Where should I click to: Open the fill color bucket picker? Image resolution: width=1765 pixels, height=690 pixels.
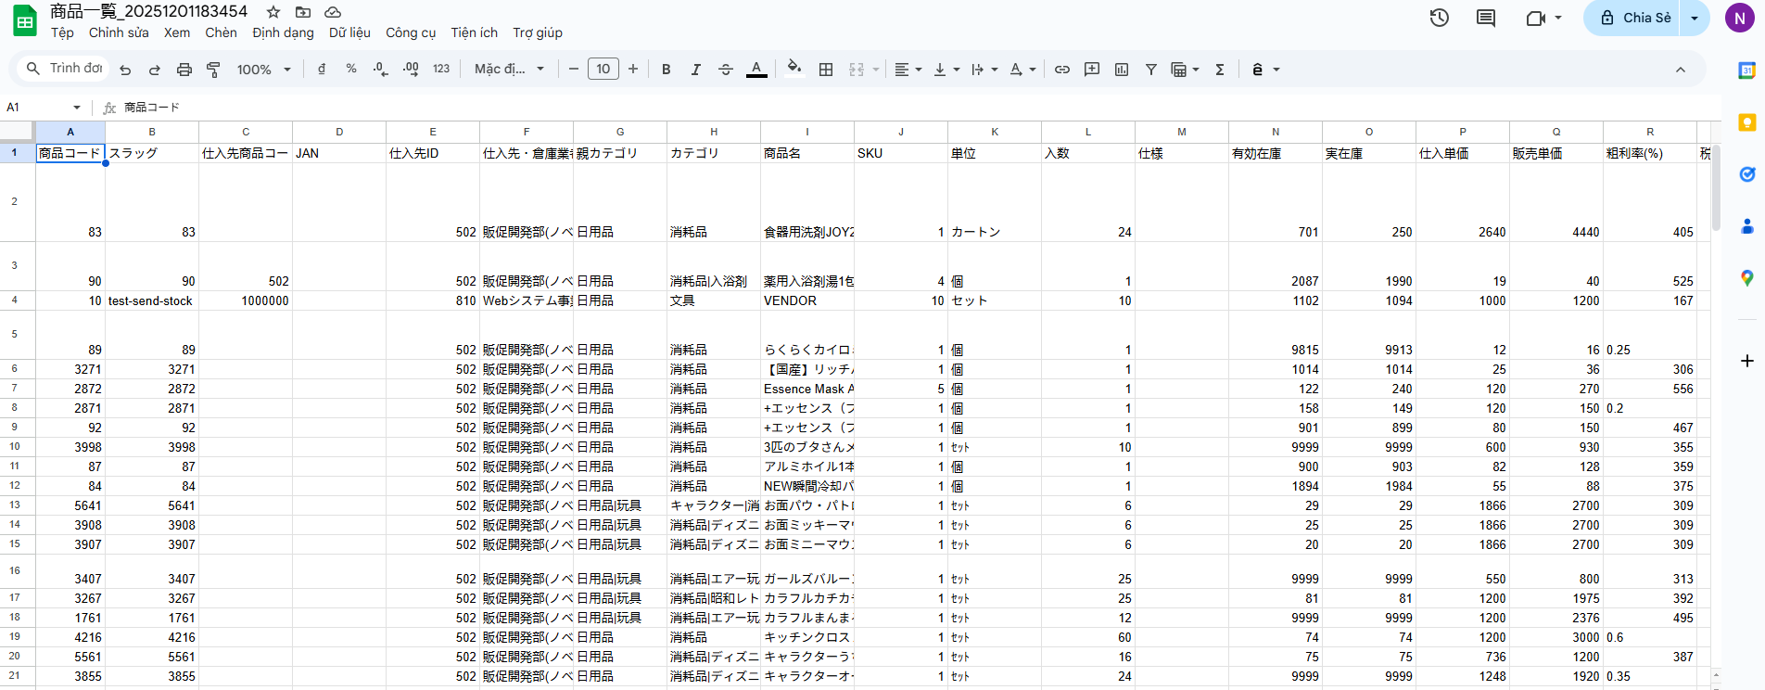(794, 68)
